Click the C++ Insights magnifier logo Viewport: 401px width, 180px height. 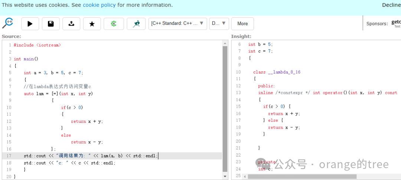click(7, 23)
